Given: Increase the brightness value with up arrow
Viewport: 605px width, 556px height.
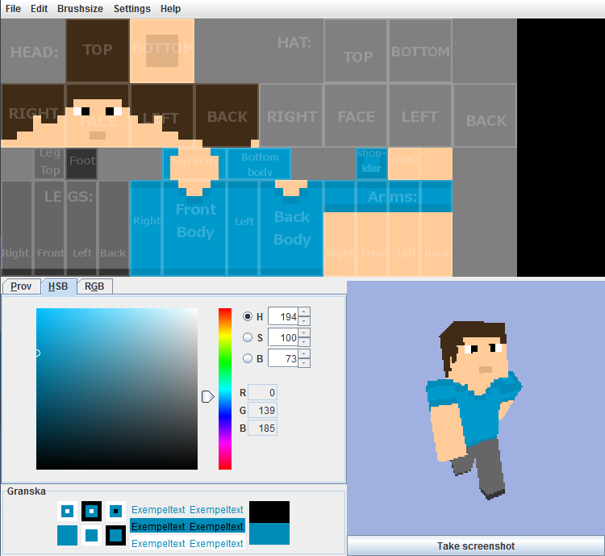Looking at the screenshot, I should (304, 353).
